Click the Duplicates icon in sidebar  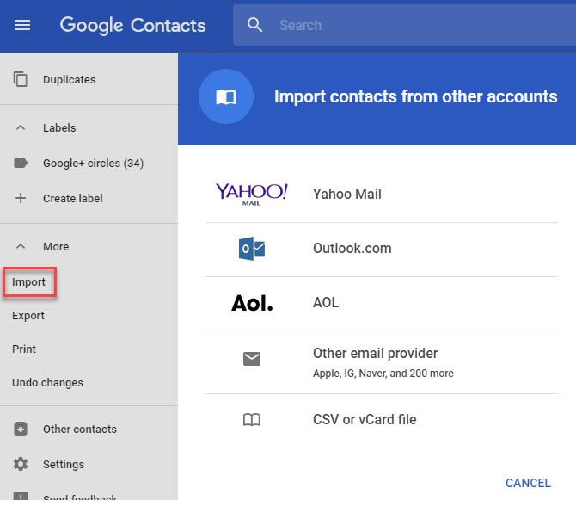coord(21,79)
